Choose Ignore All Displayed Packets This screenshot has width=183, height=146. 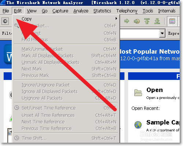[66, 92]
